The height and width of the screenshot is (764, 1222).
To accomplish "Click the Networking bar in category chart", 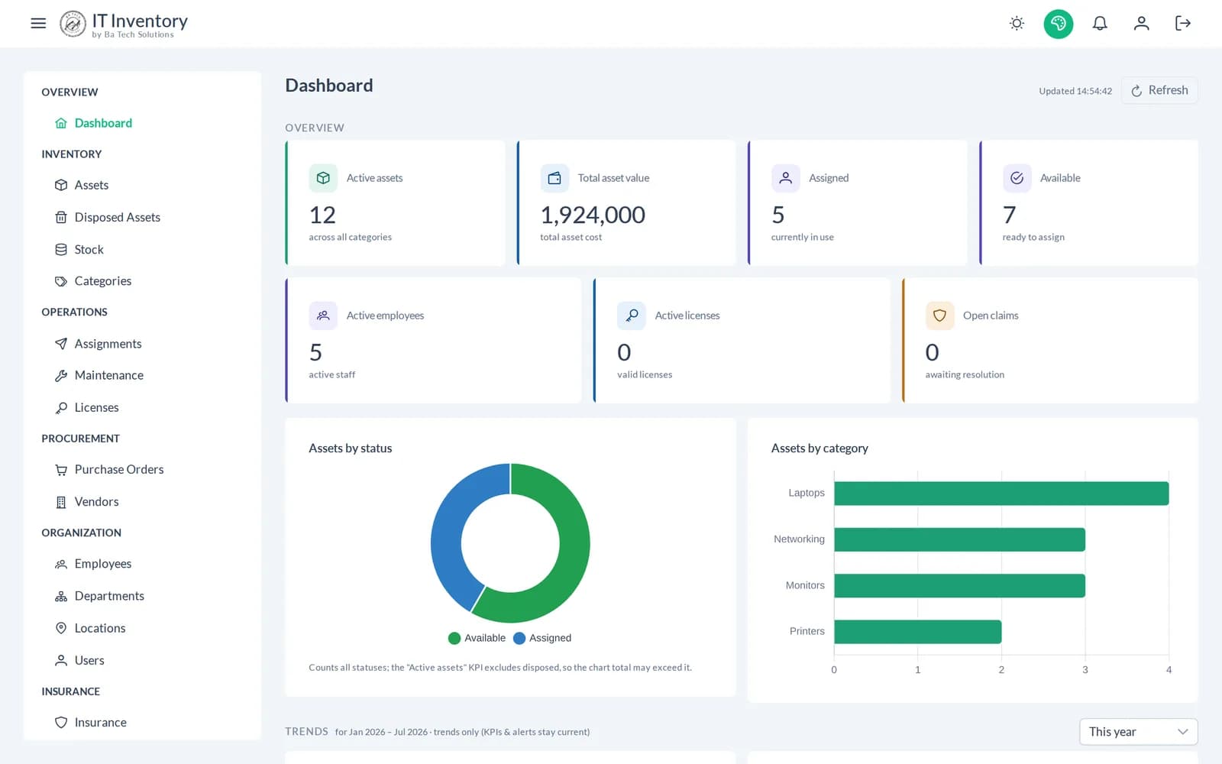I will click(x=959, y=539).
